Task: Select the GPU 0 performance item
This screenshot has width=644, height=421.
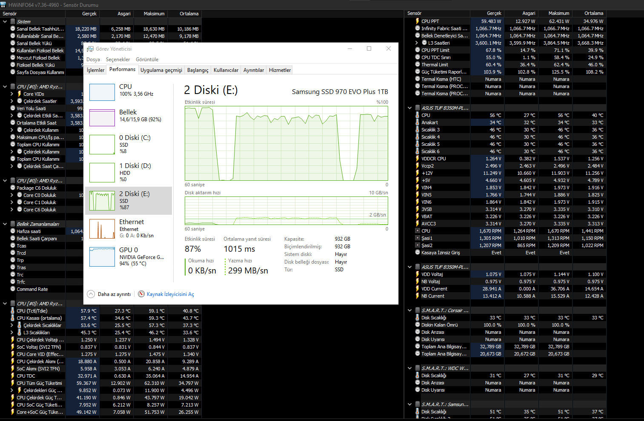Action: (129, 256)
